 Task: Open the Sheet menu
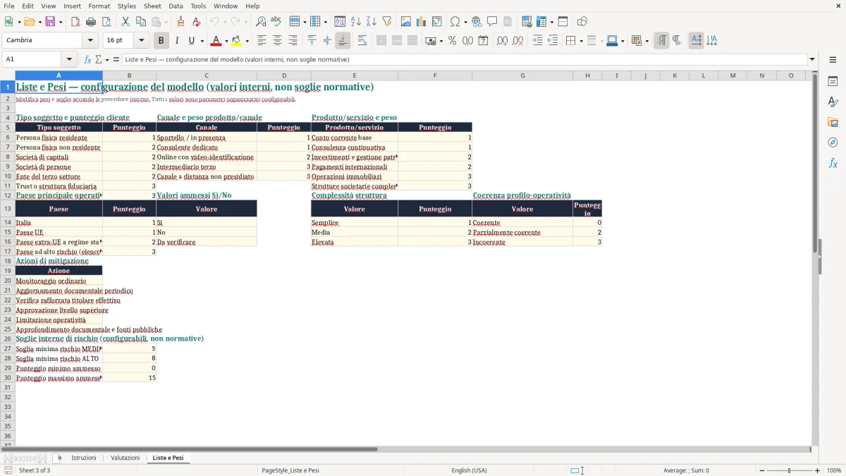point(152,6)
